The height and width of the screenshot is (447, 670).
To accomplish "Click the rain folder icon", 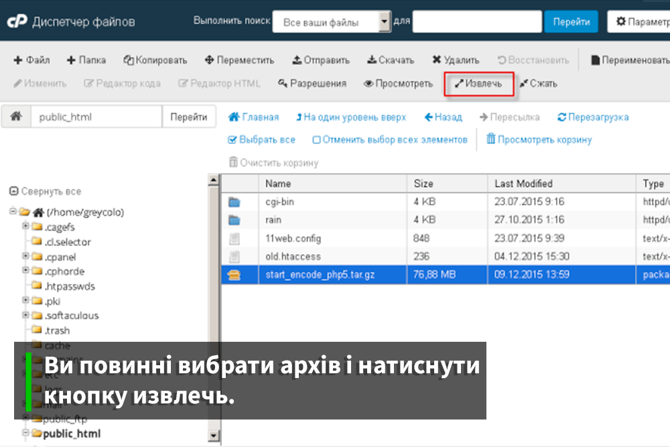I will [234, 220].
